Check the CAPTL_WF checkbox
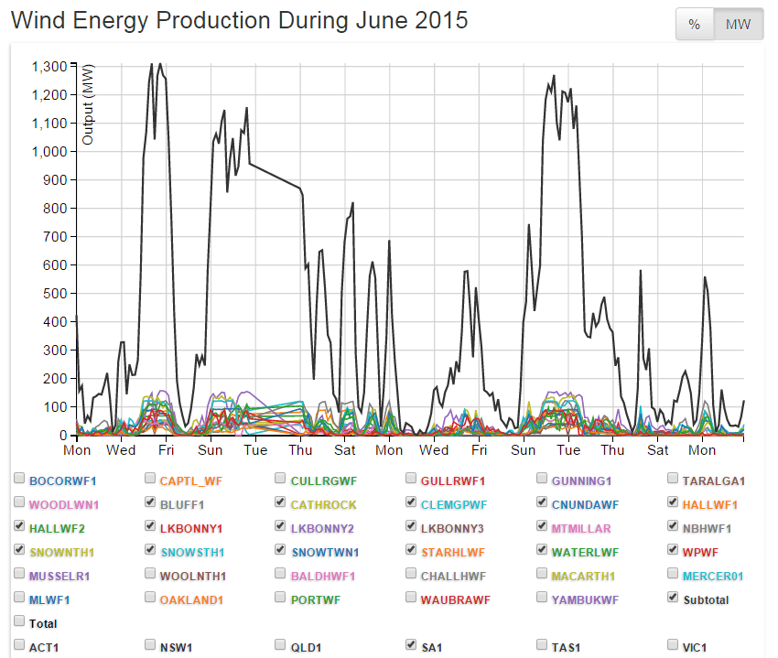Screen dimensions: 778x658 coord(149,477)
